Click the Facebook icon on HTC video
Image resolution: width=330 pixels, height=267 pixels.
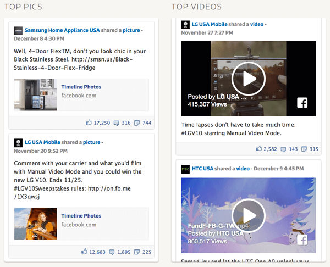[302, 240]
